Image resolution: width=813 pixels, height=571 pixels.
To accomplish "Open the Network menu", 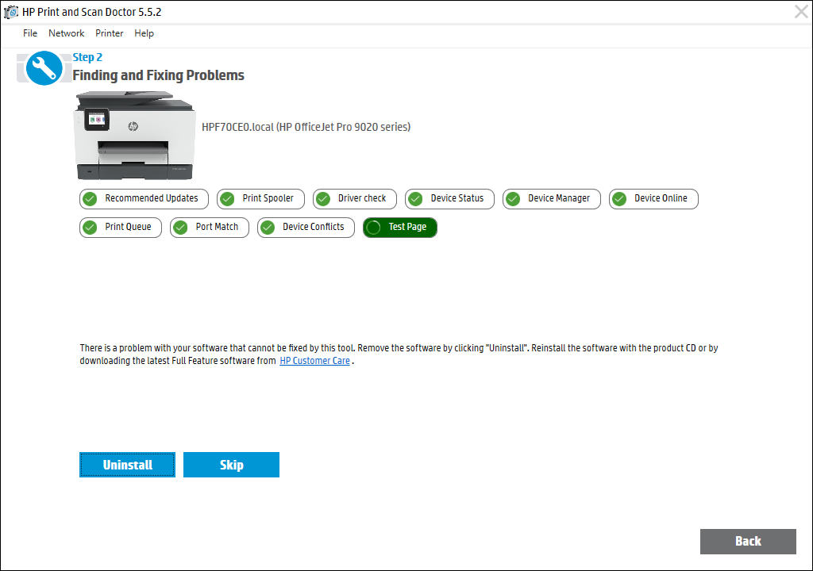I will click(66, 33).
